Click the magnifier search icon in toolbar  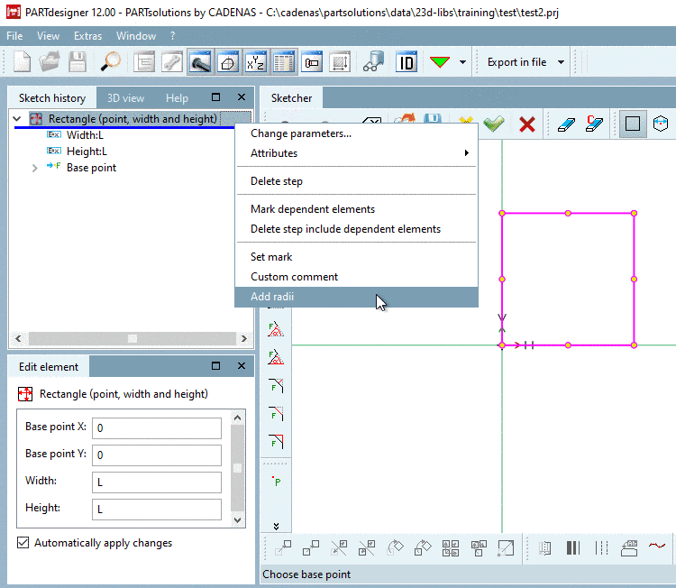coord(111,62)
